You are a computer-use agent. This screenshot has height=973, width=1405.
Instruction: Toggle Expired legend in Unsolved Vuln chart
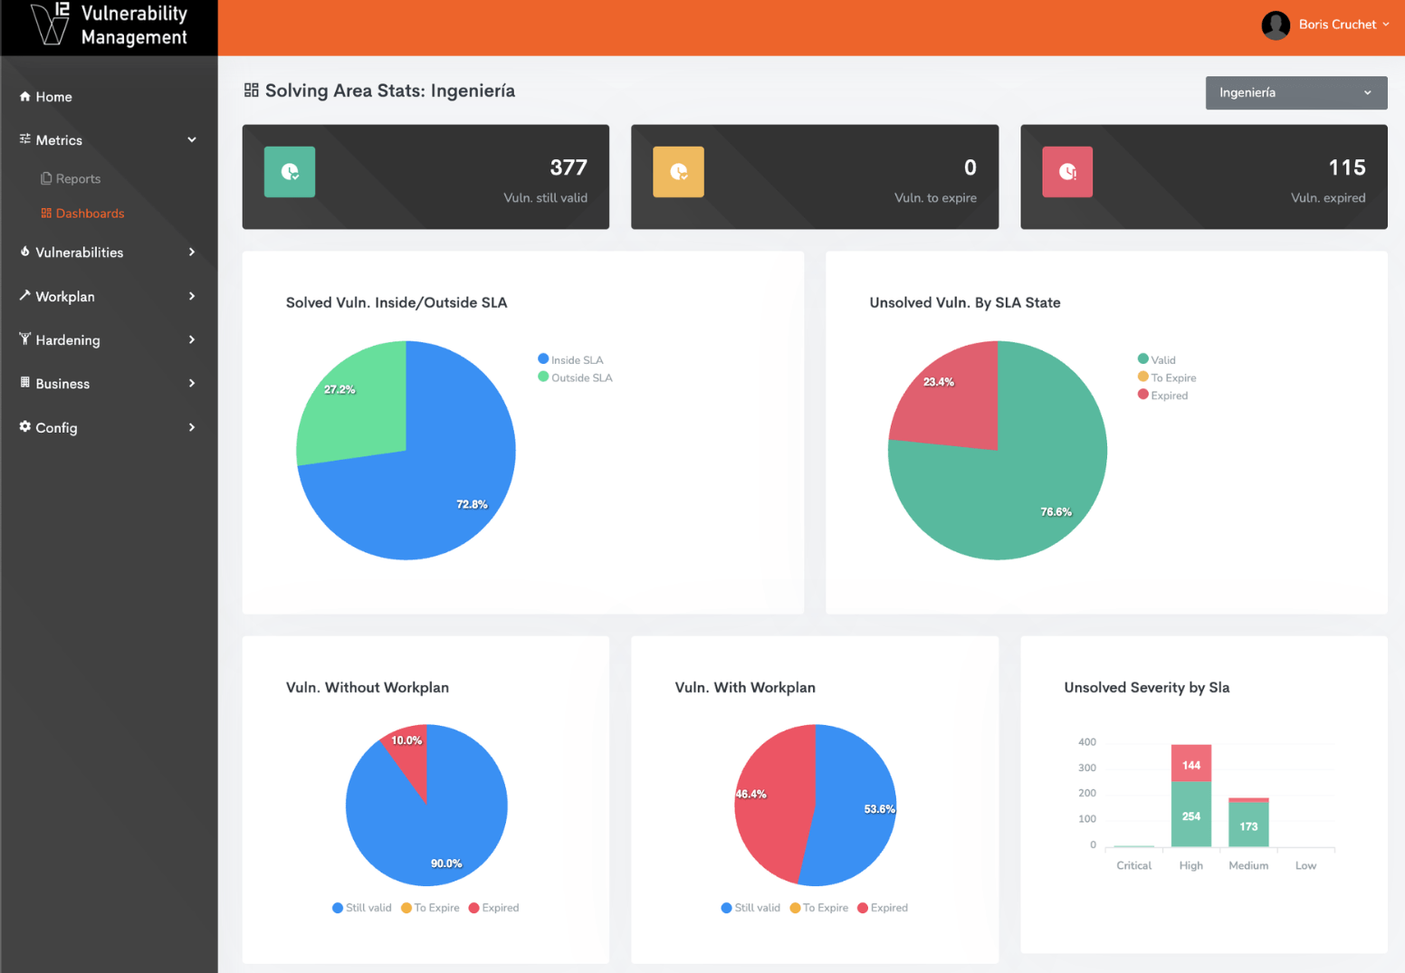(x=1162, y=396)
